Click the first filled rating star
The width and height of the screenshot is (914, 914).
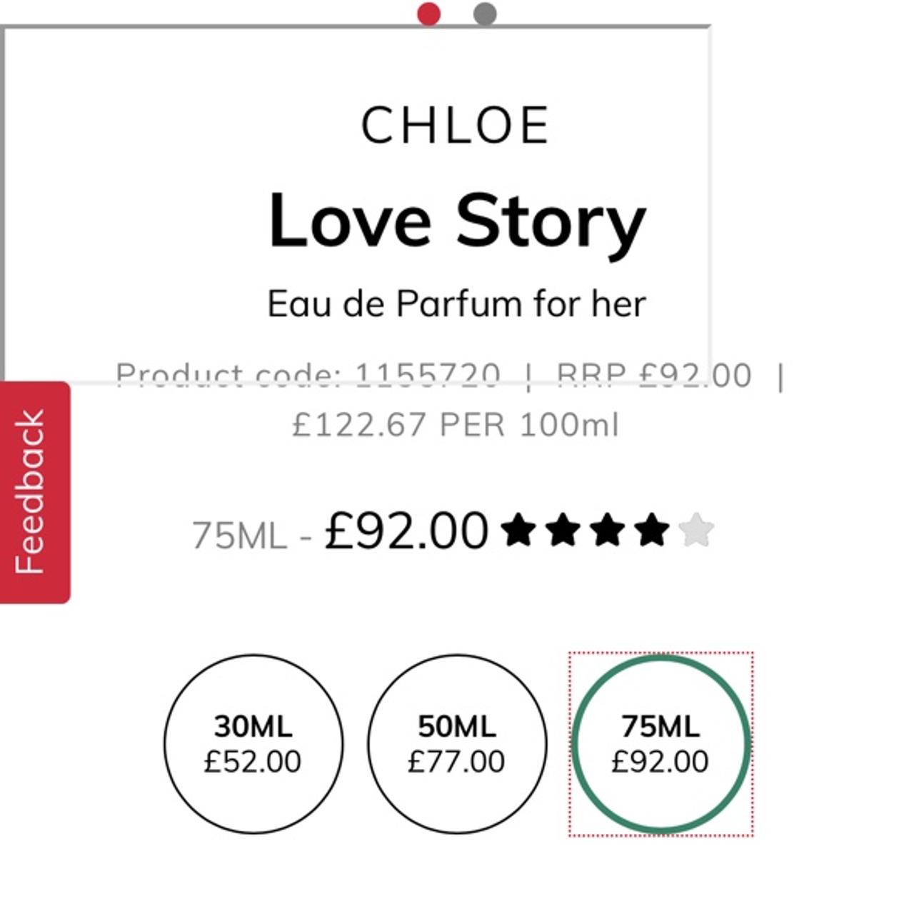(518, 532)
